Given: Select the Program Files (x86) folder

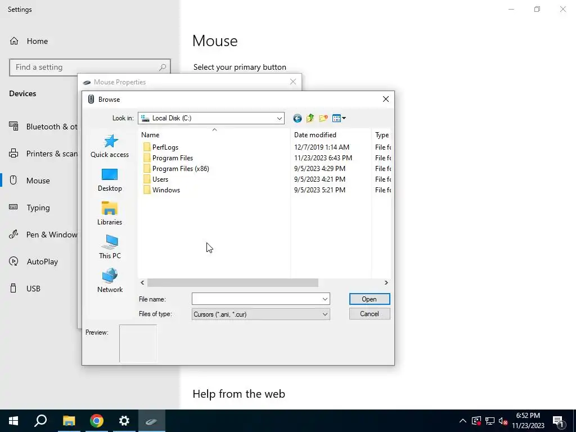Looking at the screenshot, I should click(176, 169).
